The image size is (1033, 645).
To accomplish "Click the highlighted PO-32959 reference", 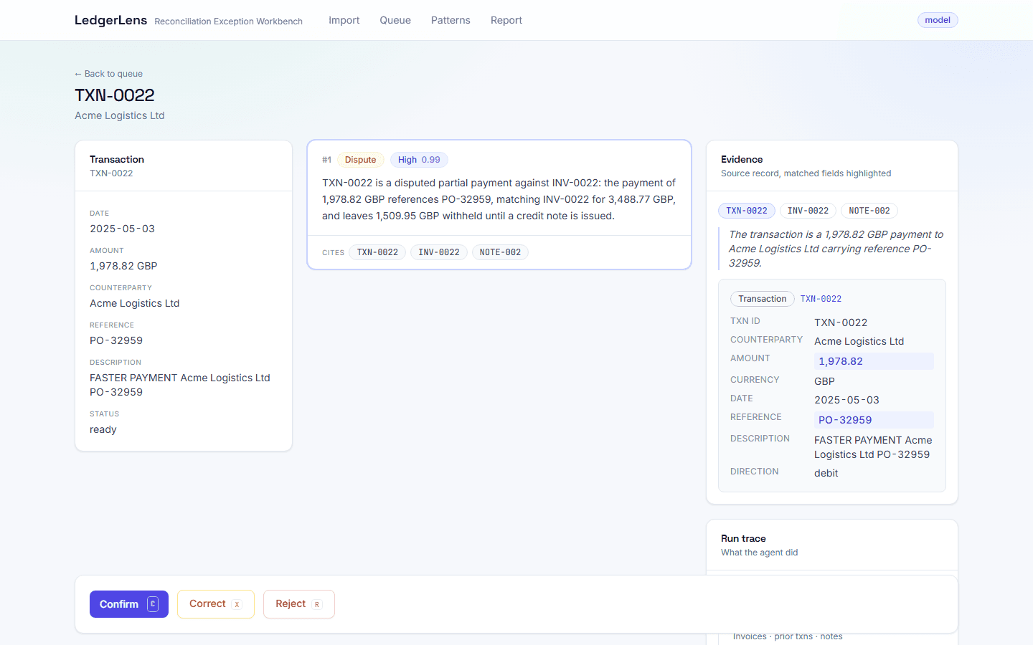I will click(874, 420).
